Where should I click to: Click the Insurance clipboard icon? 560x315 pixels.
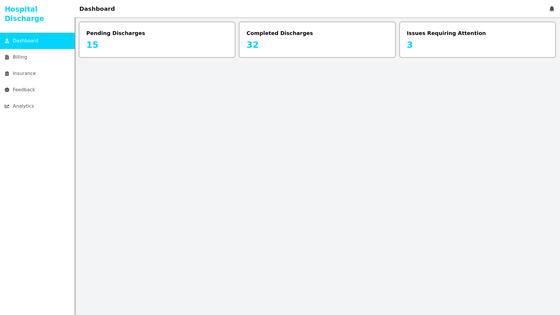pyautogui.click(x=7, y=73)
